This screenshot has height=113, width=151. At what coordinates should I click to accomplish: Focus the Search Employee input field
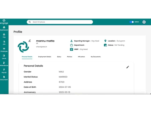point(60,22)
